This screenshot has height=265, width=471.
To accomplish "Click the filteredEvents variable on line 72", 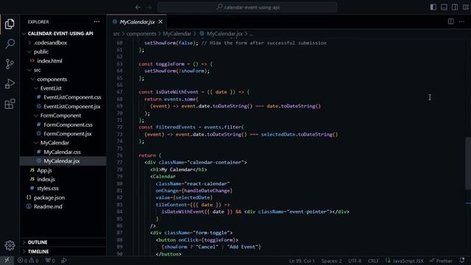I will point(175,127).
